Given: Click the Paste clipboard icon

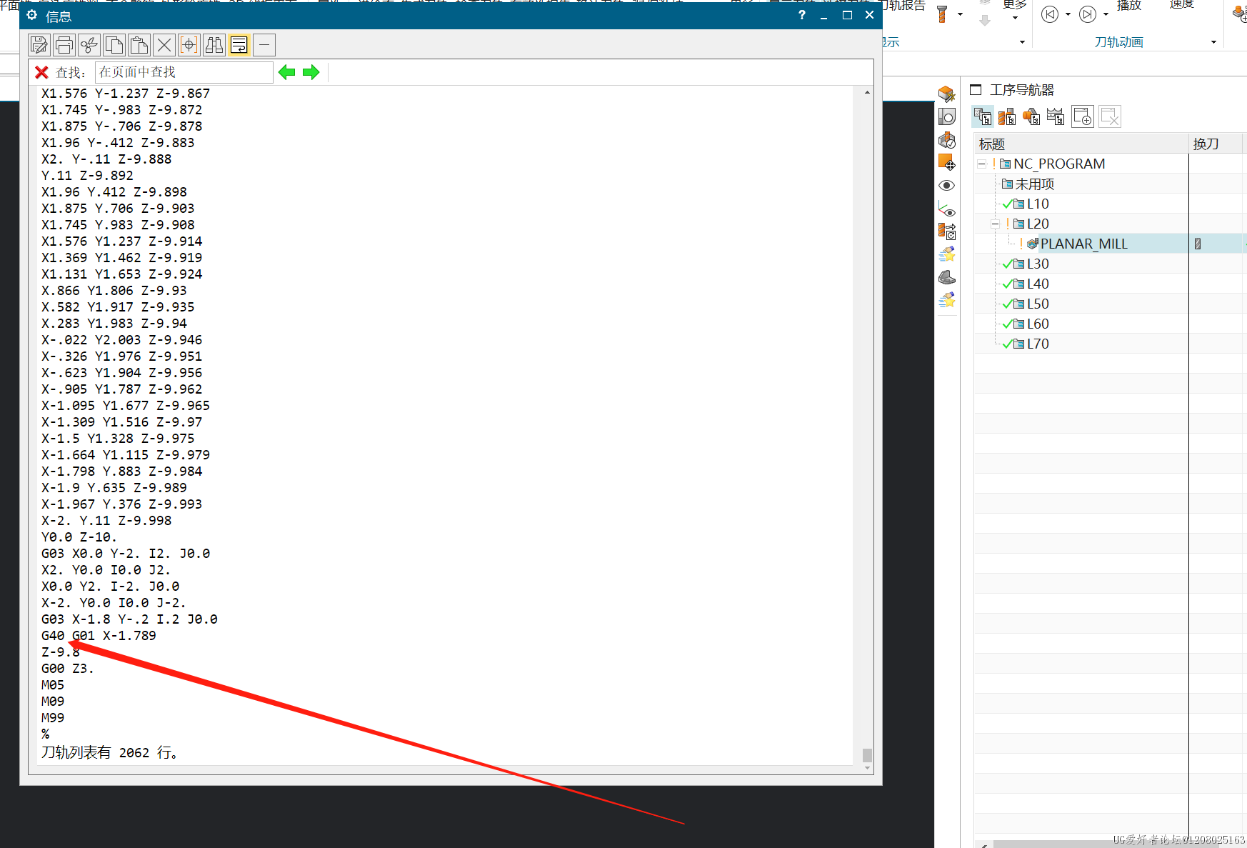Looking at the screenshot, I should [x=139, y=45].
